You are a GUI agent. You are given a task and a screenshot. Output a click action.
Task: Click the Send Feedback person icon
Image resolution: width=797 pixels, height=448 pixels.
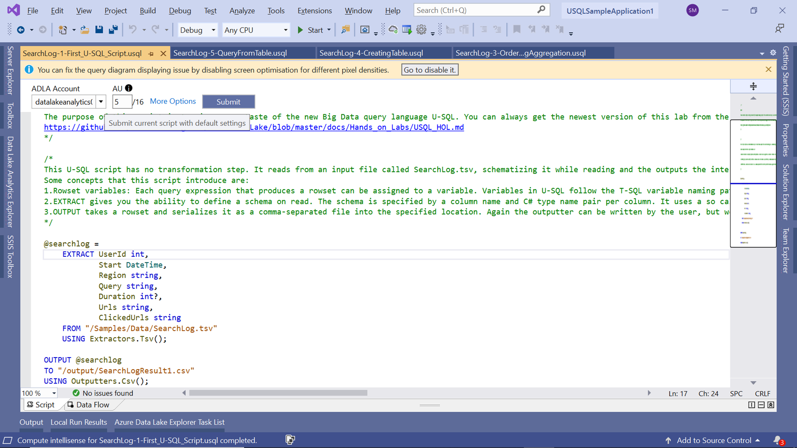click(x=779, y=28)
